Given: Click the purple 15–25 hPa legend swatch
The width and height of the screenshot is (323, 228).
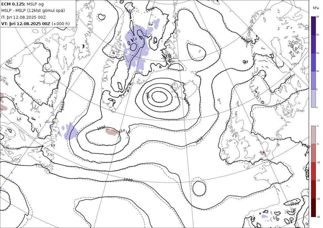Looking at the screenshot, I should tap(313, 44).
